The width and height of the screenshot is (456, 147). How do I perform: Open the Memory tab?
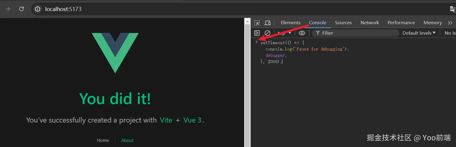pos(433,23)
